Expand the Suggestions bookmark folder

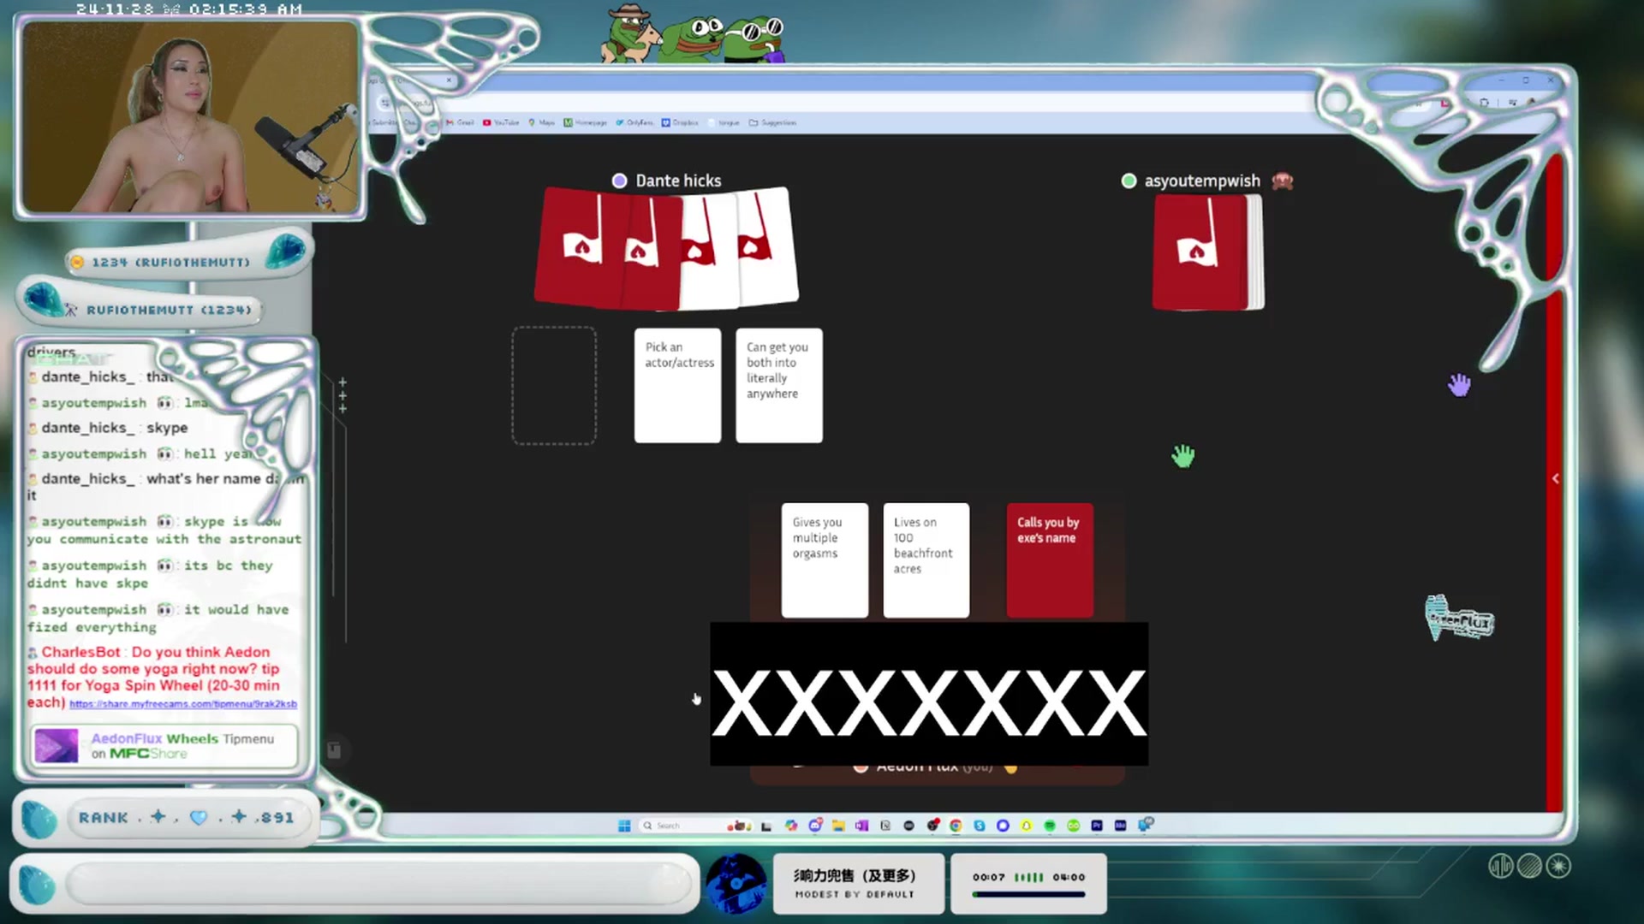click(x=772, y=122)
